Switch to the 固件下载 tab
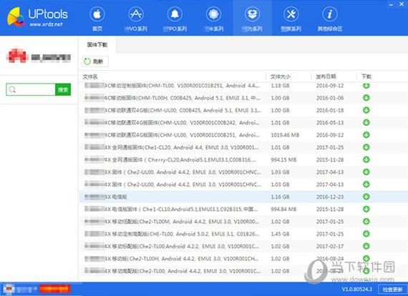Viewport: 408px width, 296px height. tap(97, 45)
